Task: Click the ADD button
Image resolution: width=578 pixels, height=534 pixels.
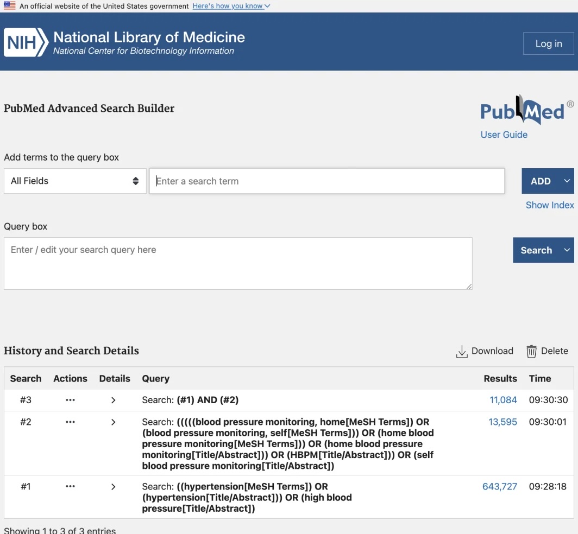Action: pyautogui.click(x=541, y=181)
